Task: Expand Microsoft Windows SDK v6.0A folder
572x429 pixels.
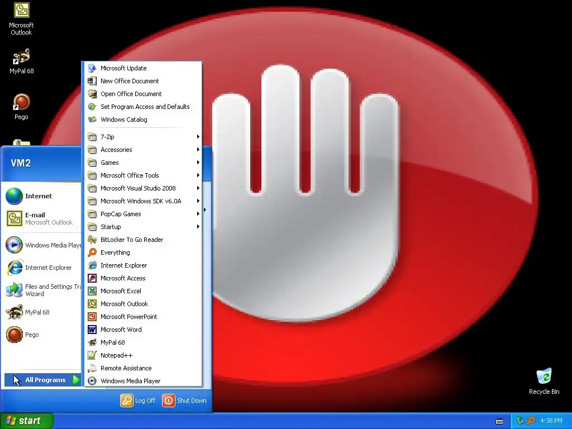Action: 143,201
